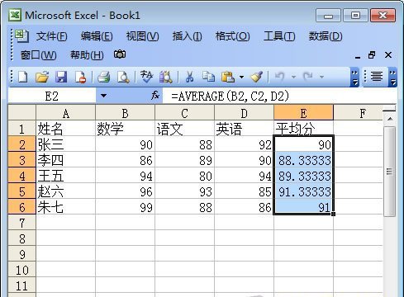Click the formula bar with =AVERAGE(B2,C2,D2)
Screen dimensions: 404x297
(x=279, y=96)
